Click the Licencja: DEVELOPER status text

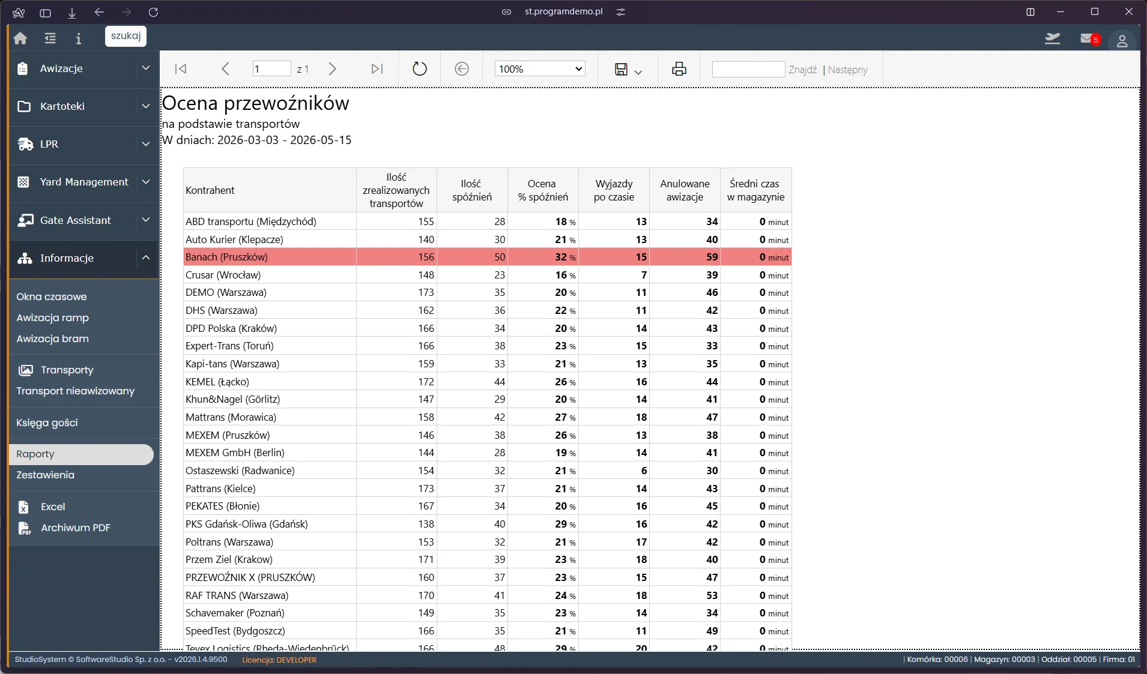point(279,660)
